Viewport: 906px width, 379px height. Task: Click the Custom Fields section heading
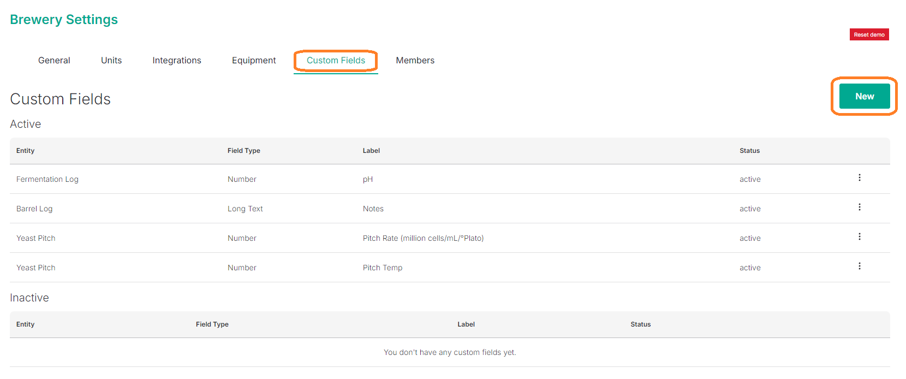(61, 99)
